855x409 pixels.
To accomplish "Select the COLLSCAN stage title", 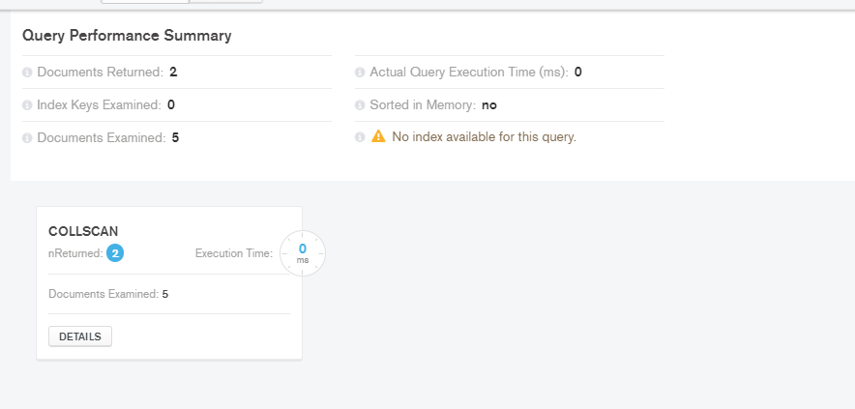I will (x=83, y=231).
